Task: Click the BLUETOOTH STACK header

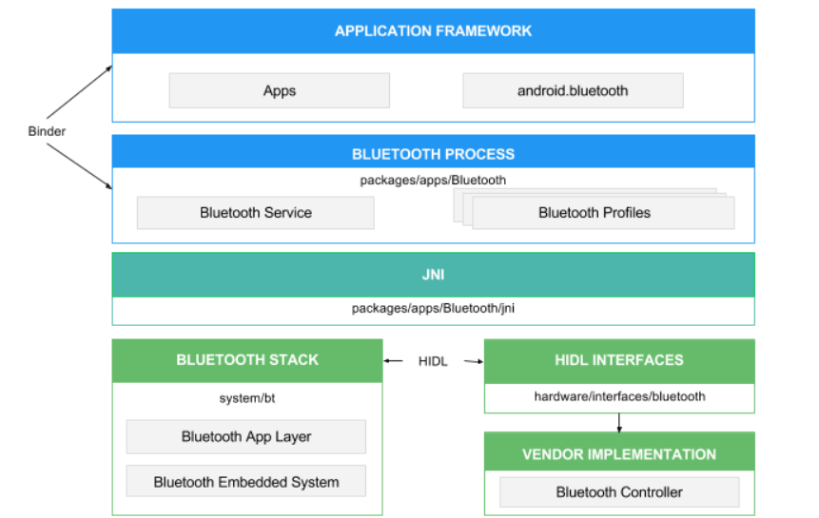Action: coord(247,360)
